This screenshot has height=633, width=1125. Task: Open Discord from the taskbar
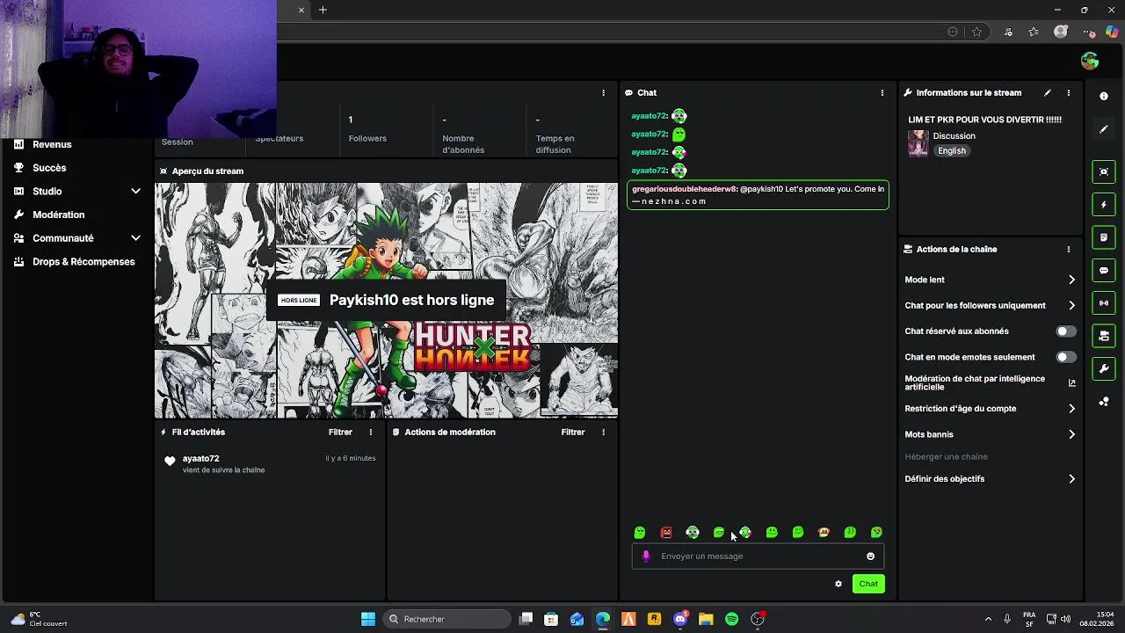coord(680,619)
